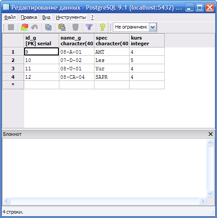This screenshot has width=217, height=218.
Task: Open the sort/filter funnel options
Action: (89, 27)
